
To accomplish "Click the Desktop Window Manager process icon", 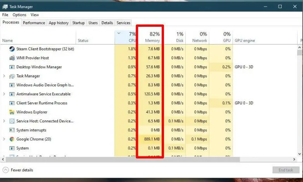I will [x=12, y=67].
